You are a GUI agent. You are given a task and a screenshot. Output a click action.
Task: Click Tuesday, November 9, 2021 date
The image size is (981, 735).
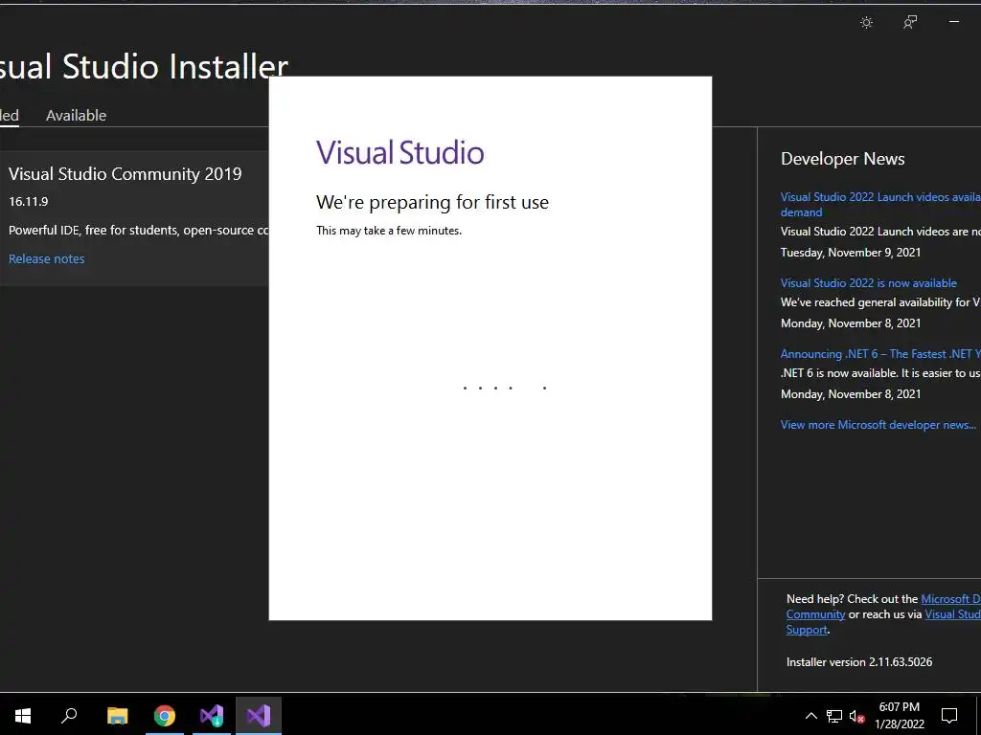point(851,253)
